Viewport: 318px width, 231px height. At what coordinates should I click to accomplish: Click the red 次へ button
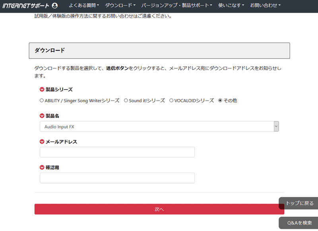tap(159, 209)
